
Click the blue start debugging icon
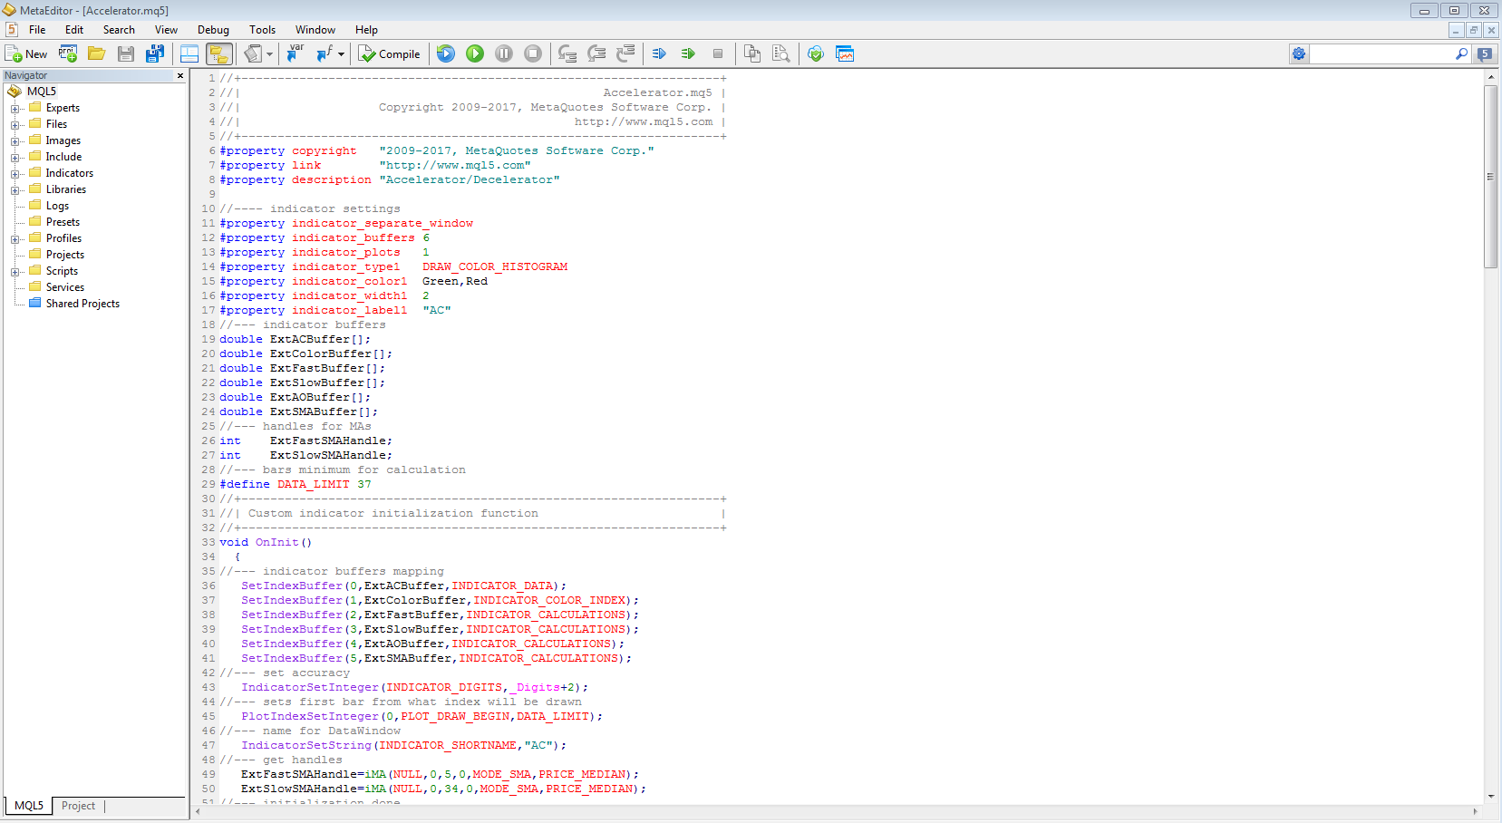tap(446, 54)
